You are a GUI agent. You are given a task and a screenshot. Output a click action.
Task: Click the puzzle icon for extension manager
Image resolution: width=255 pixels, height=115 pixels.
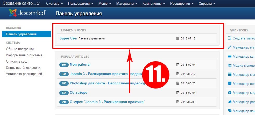click(230, 102)
